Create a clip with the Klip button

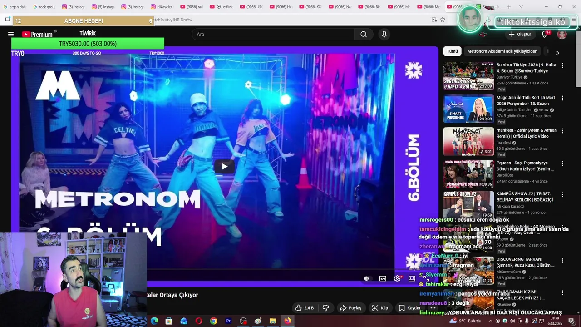(380, 308)
